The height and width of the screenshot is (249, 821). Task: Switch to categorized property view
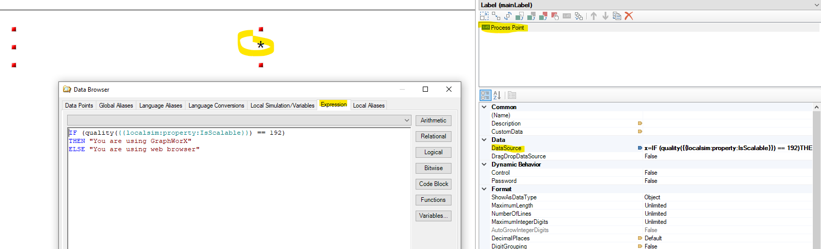coord(485,95)
